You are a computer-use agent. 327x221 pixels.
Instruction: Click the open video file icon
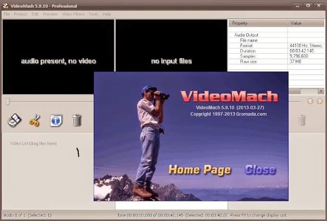pos(14,120)
